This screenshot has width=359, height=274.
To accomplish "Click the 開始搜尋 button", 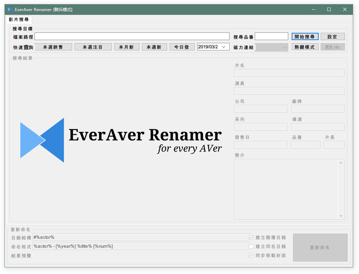I will pos(305,37).
